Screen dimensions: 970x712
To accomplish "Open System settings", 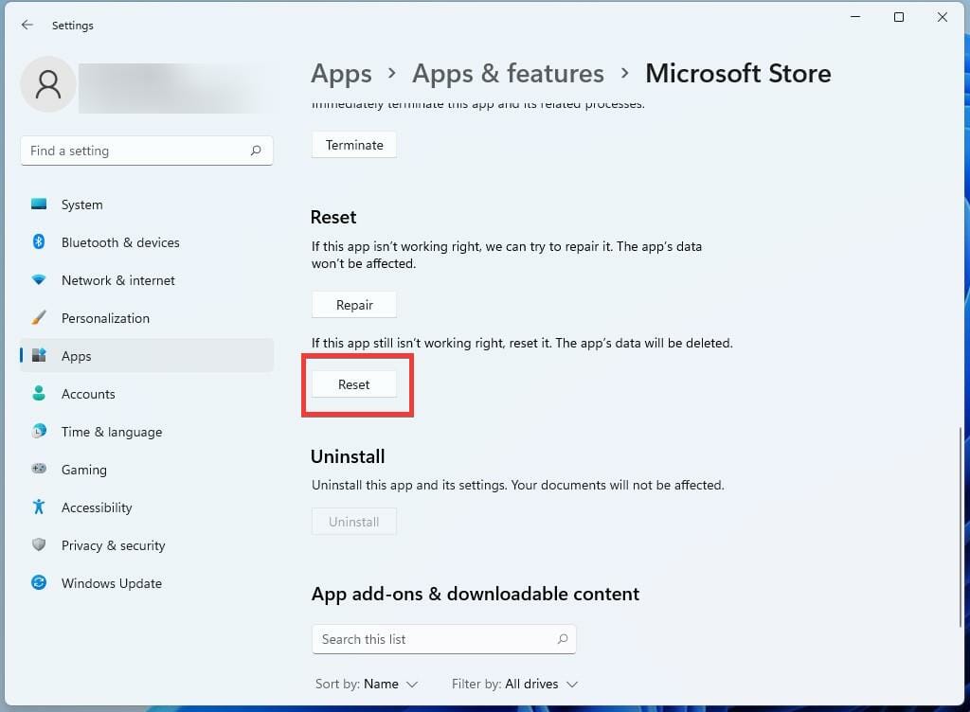I will (147, 205).
